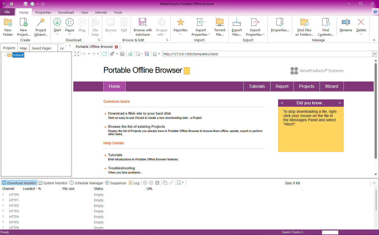Viewport: 379px width, 235px height.
Task: Click the web page vertical scrollbar
Action: pyautogui.click(x=376, y=110)
